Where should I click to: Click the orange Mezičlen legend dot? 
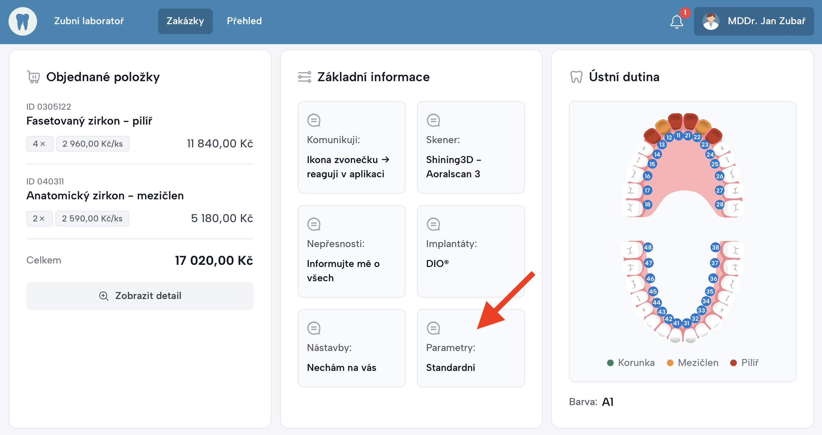point(670,363)
